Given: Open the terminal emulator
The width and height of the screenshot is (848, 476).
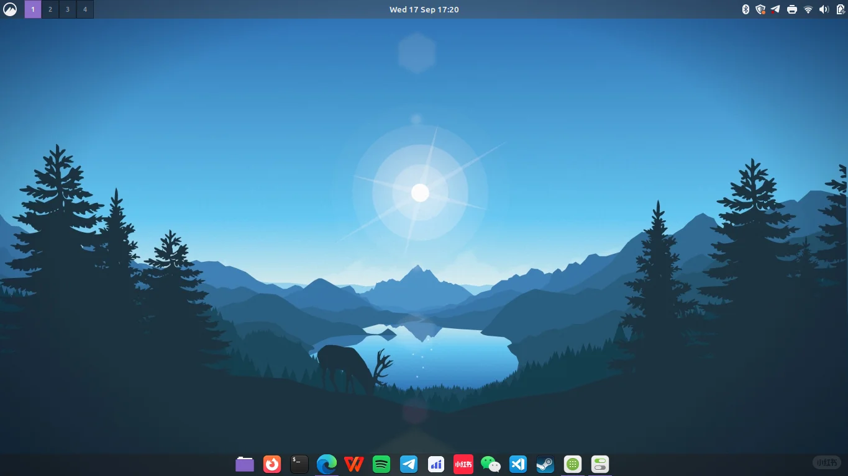Looking at the screenshot, I should coord(299,464).
